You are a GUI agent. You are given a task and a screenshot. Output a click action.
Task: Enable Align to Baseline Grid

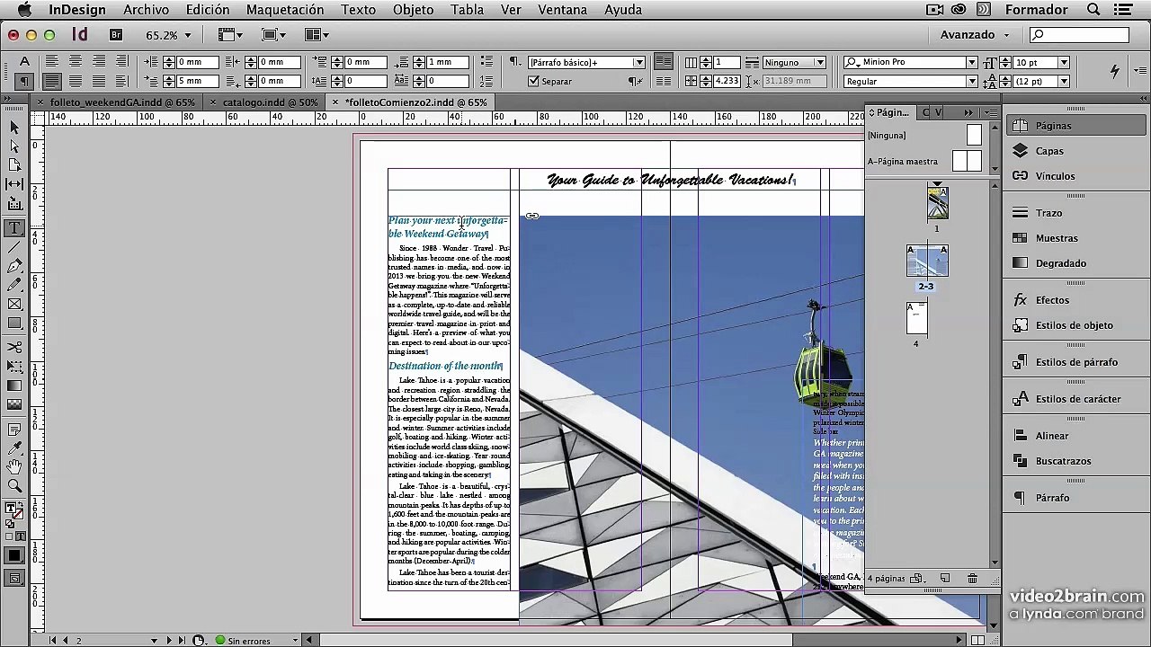coord(663,81)
